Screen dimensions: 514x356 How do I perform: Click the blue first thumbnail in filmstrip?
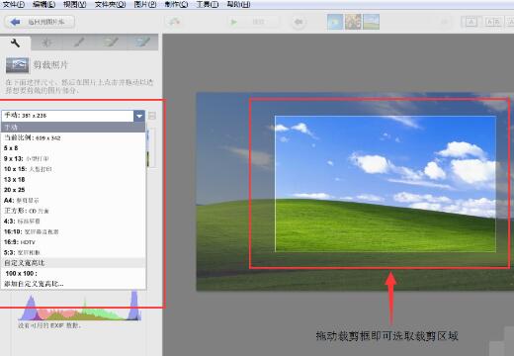(x=335, y=22)
